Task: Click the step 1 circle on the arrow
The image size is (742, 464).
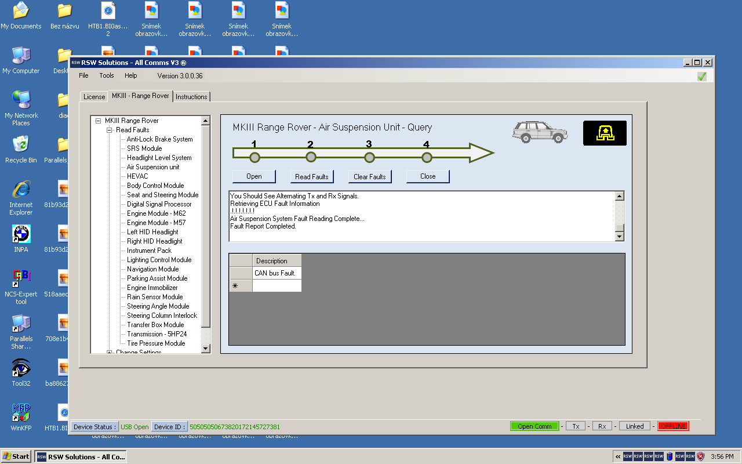Action: 254,157
